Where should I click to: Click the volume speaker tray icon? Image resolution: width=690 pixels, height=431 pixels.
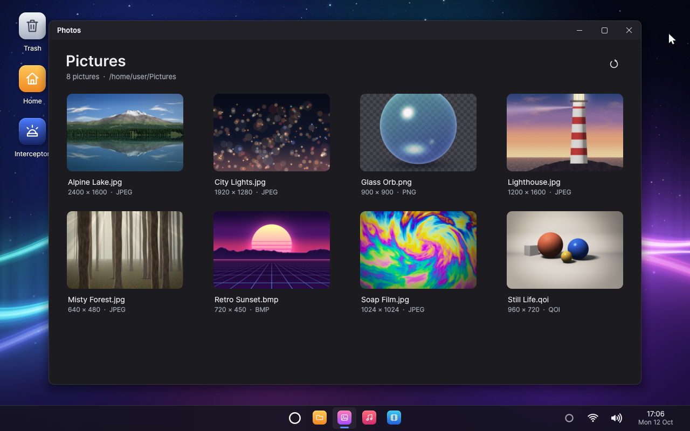click(616, 418)
